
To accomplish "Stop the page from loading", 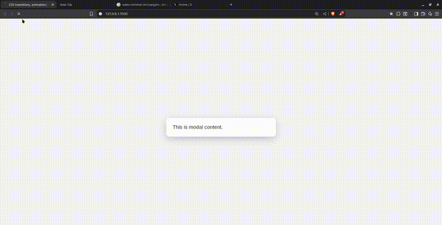I will click(x=19, y=14).
